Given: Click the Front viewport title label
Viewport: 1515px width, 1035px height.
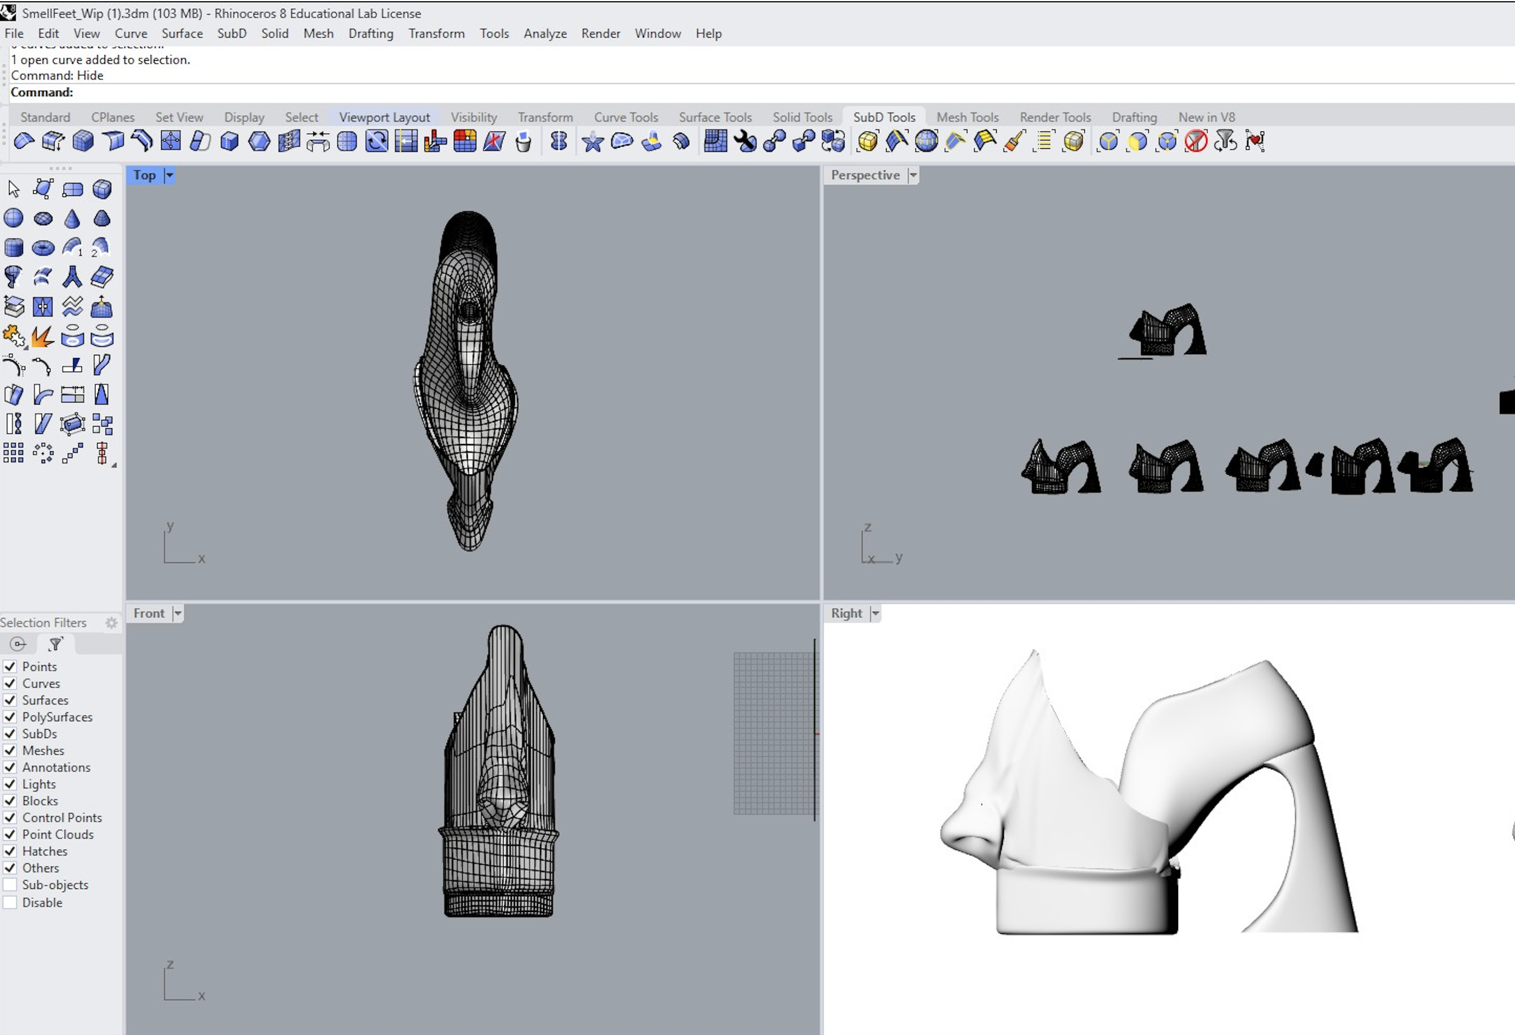Looking at the screenshot, I should (x=149, y=613).
